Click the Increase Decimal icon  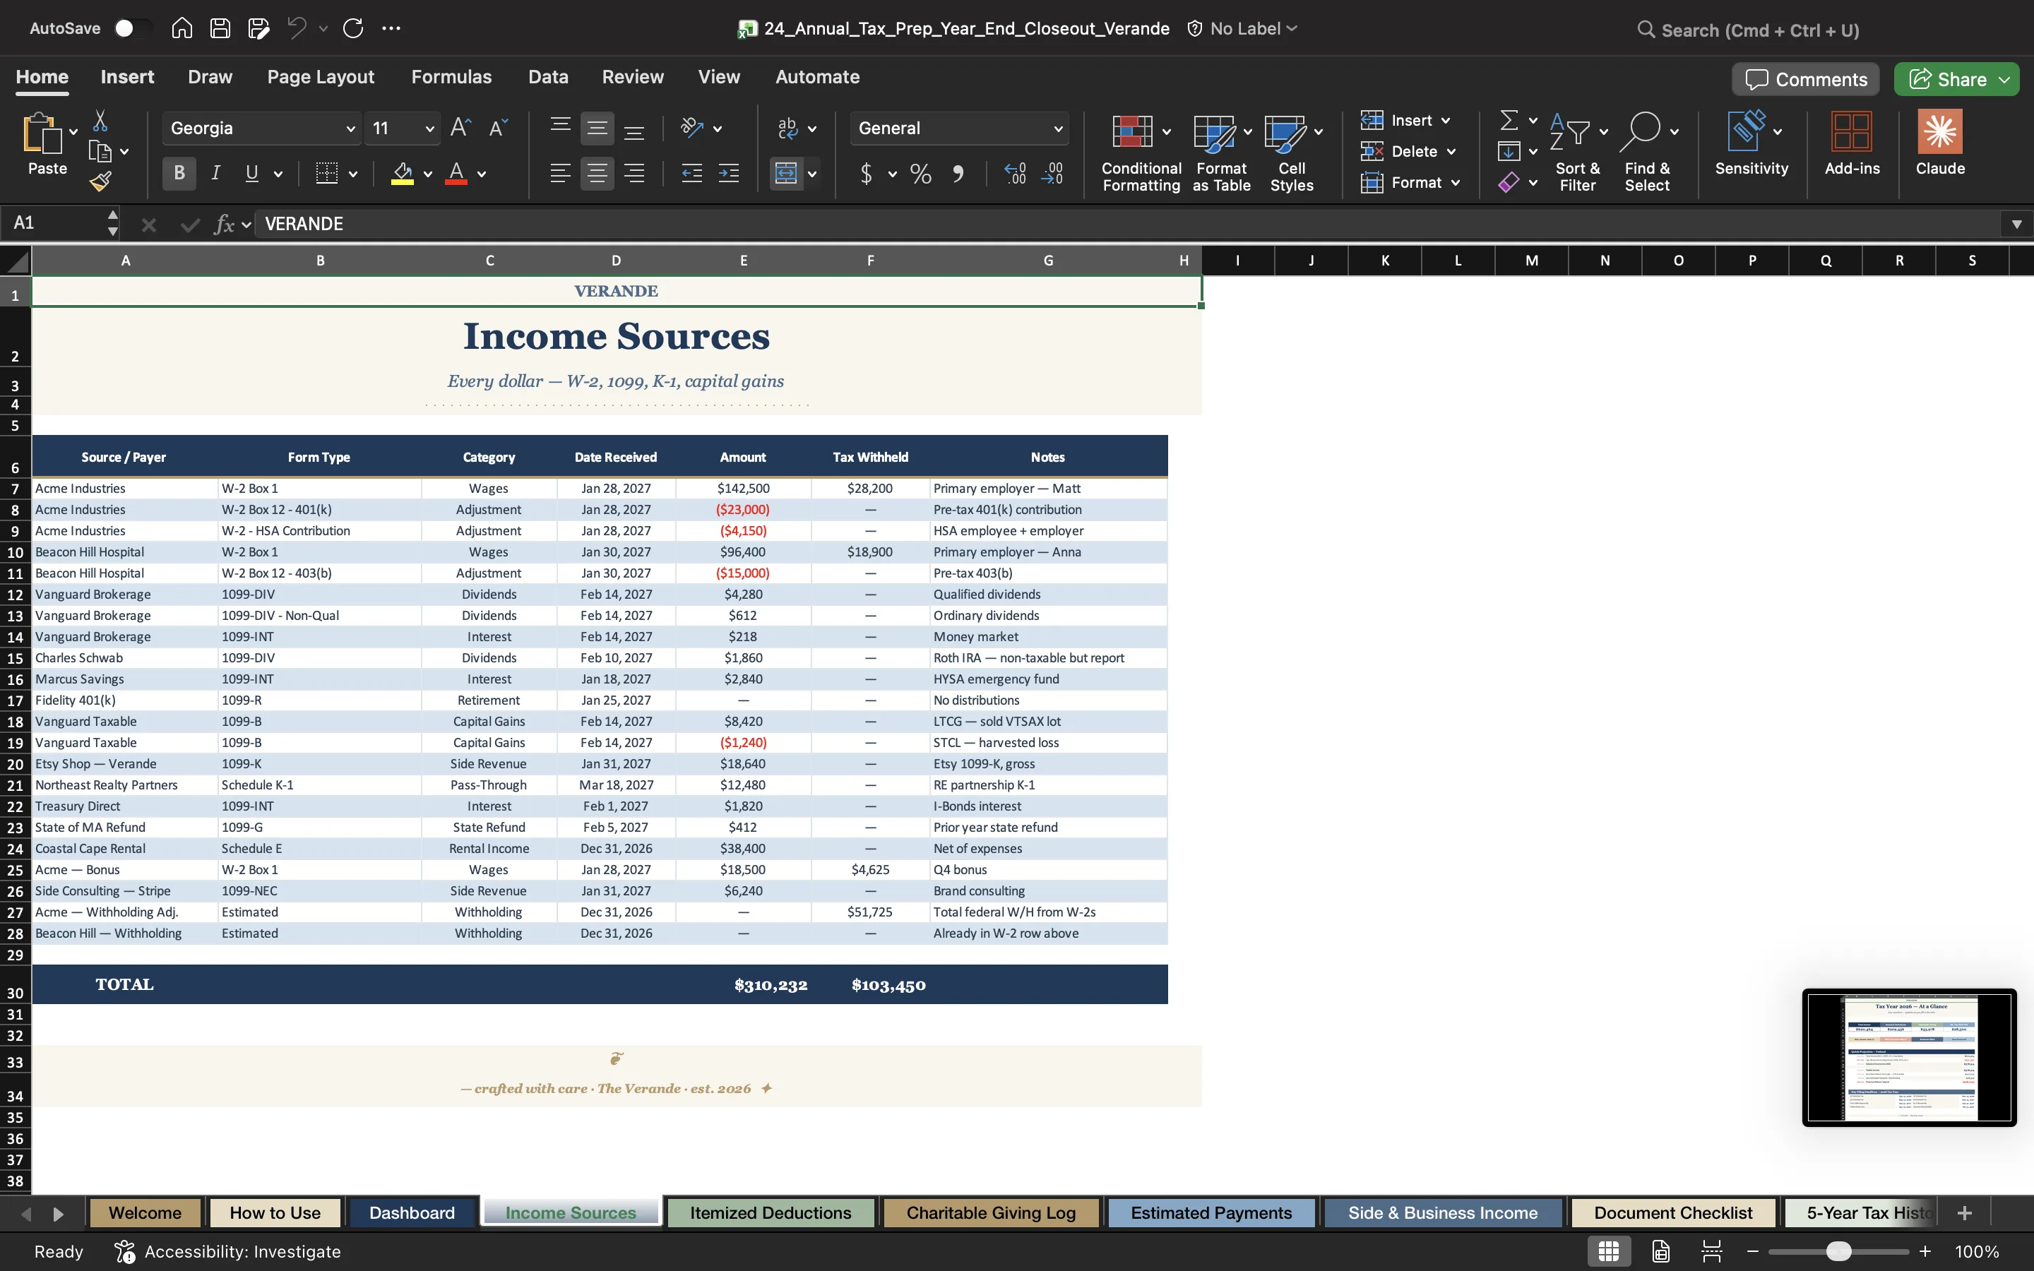click(1016, 174)
